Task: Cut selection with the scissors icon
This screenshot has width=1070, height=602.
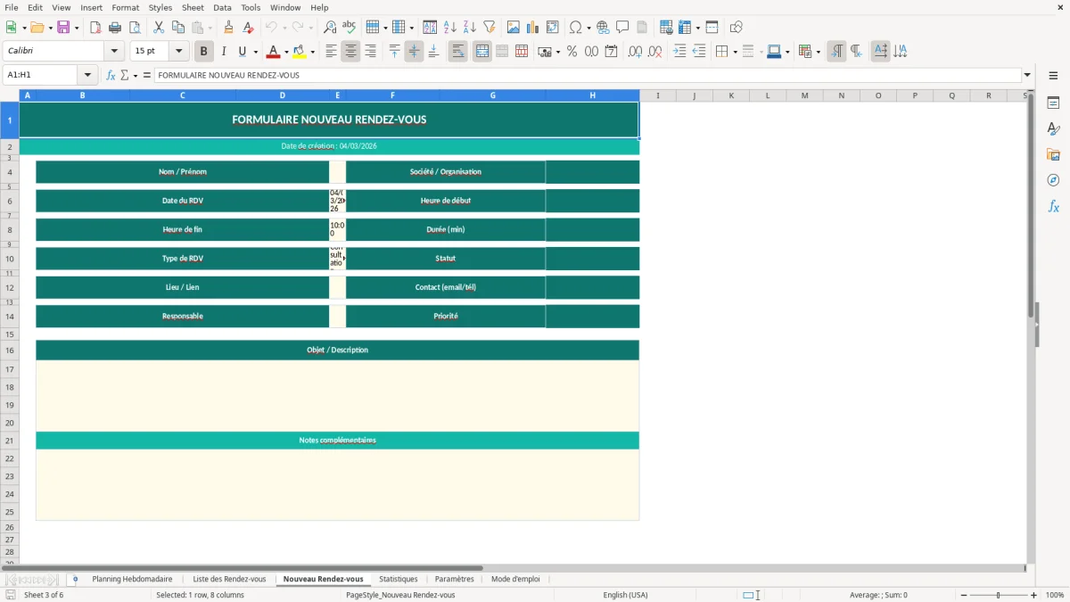Action: [x=158, y=28]
